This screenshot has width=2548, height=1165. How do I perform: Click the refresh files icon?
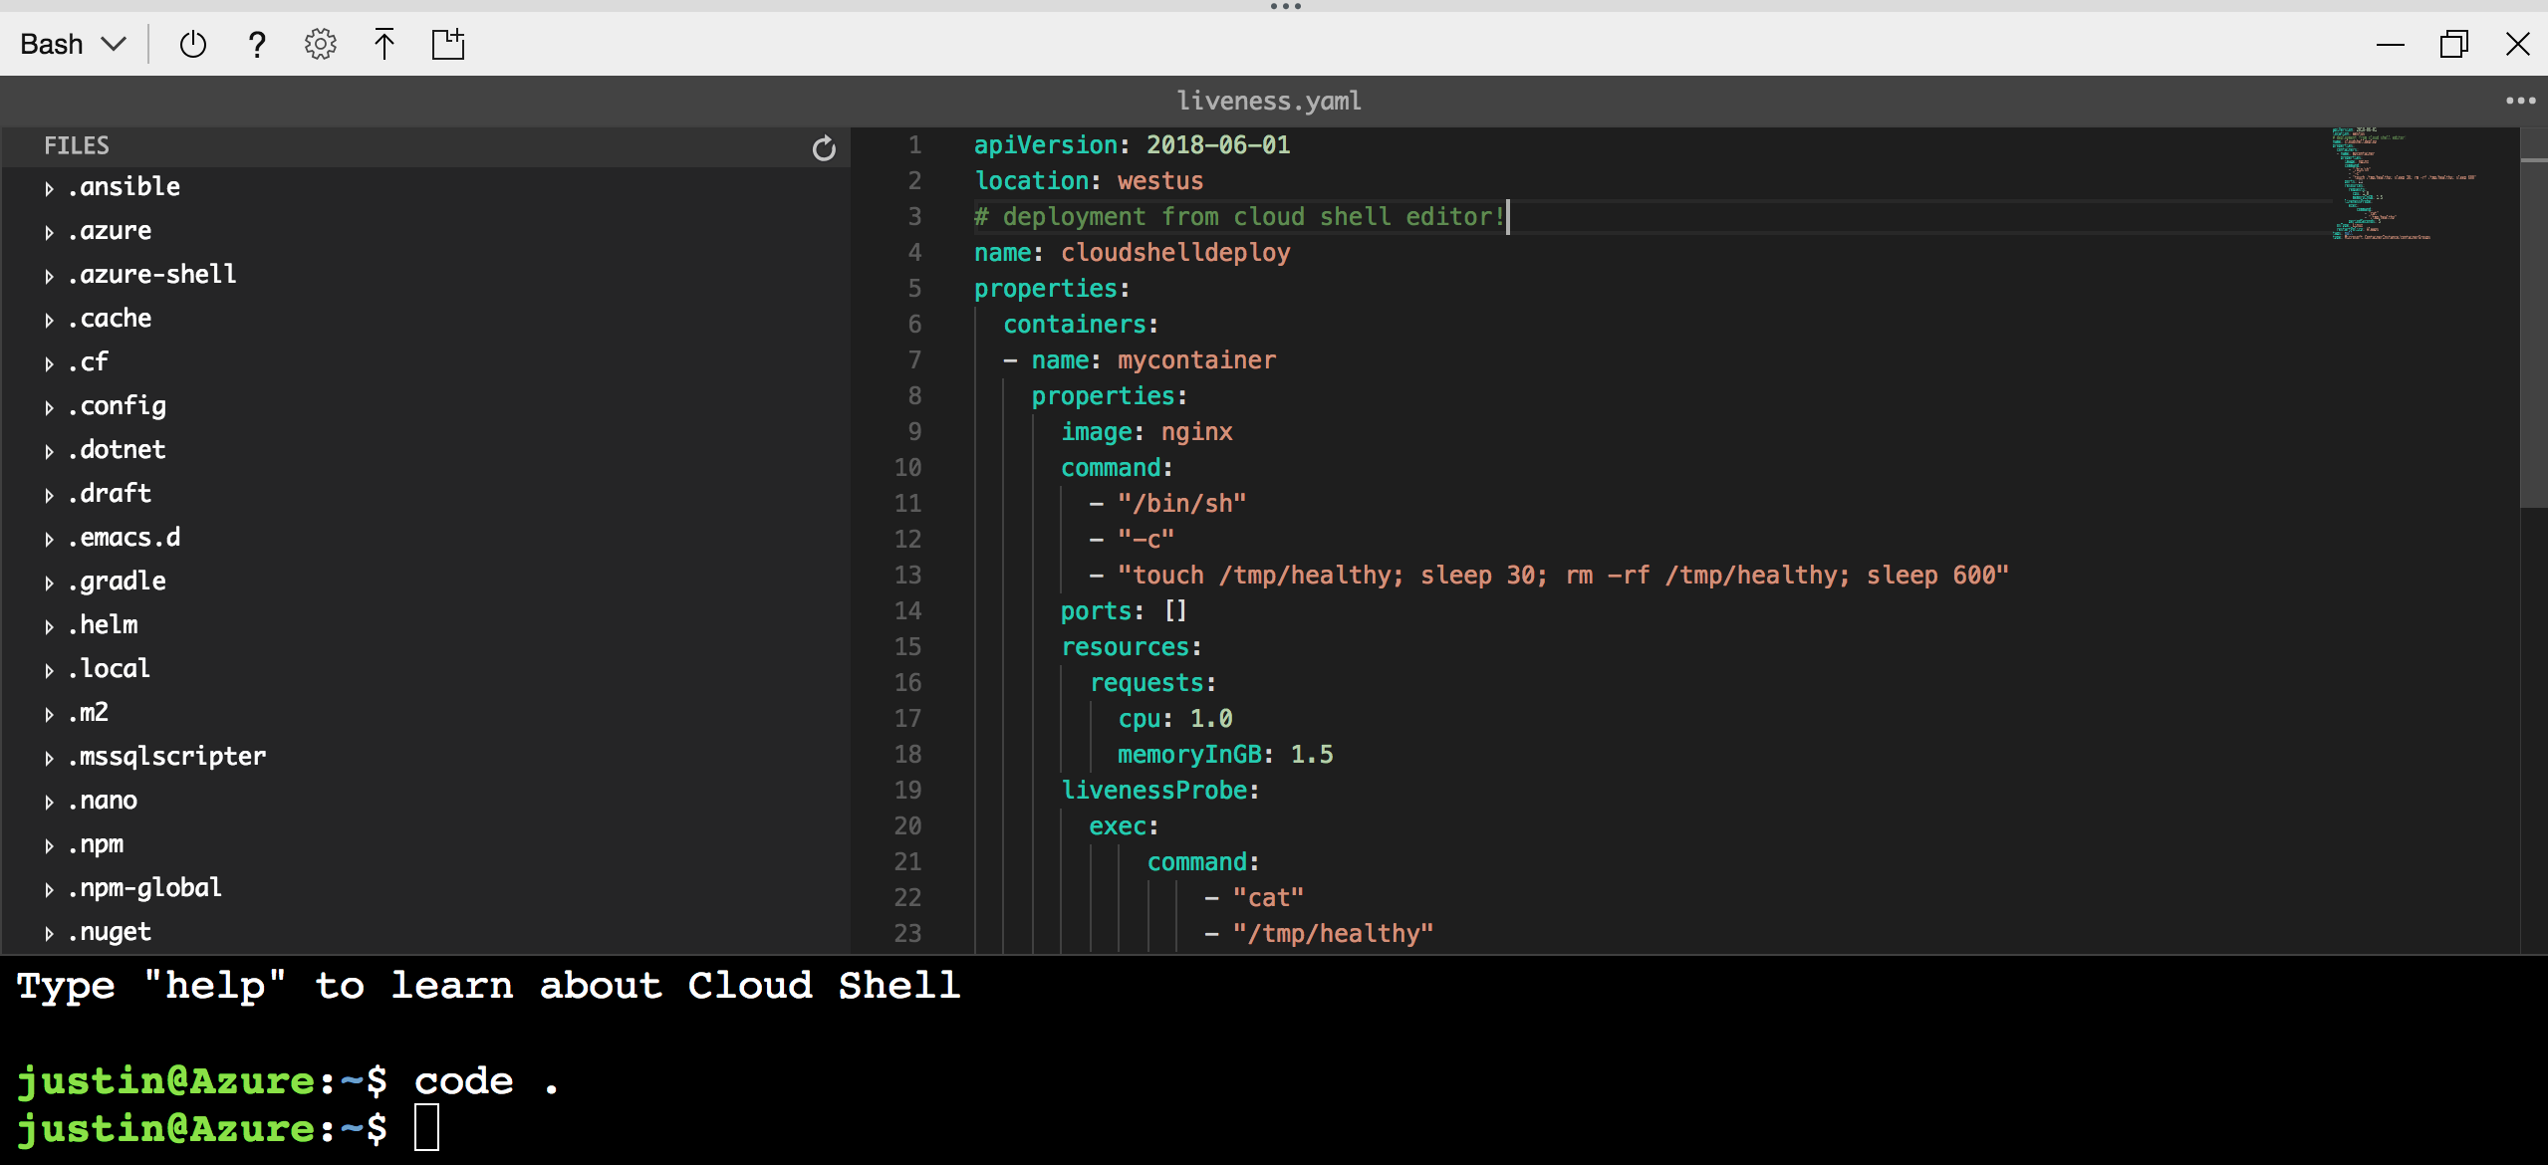(x=824, y=147)
